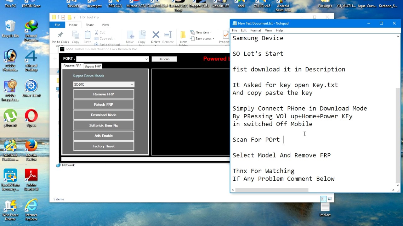403x226 pixels.
Task: Click Cut in the Explorer ribbon
Action: [99, 32]
